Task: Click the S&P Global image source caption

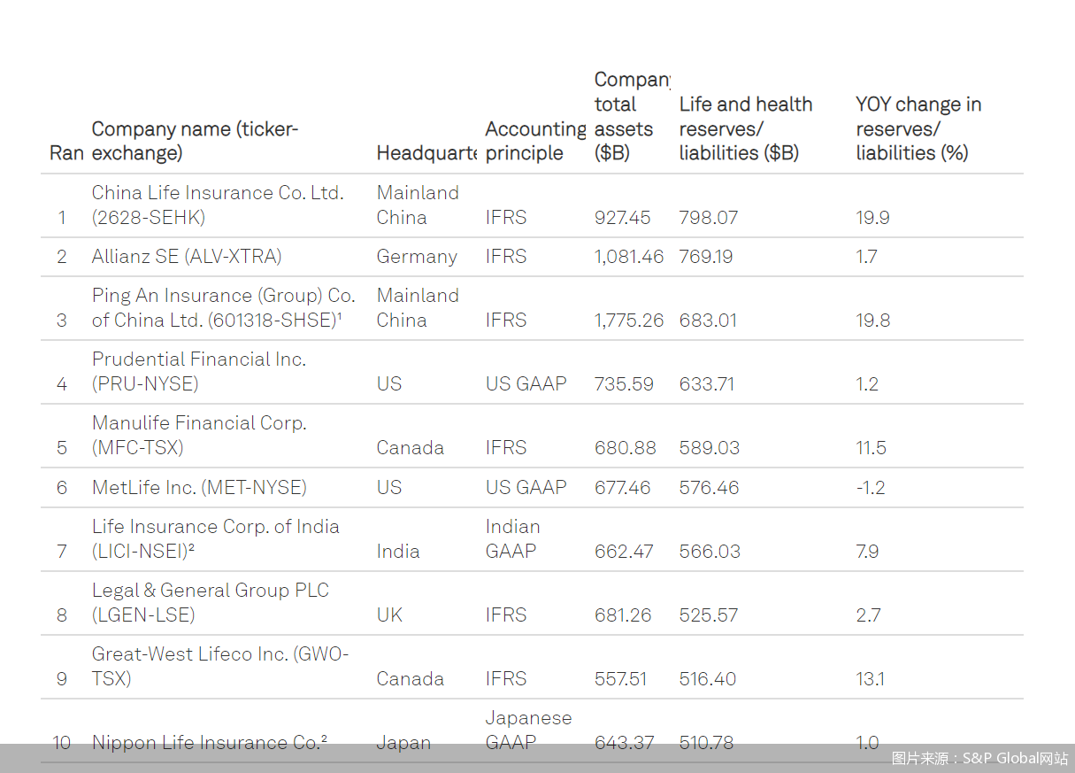Action: (x=979, y=758)
